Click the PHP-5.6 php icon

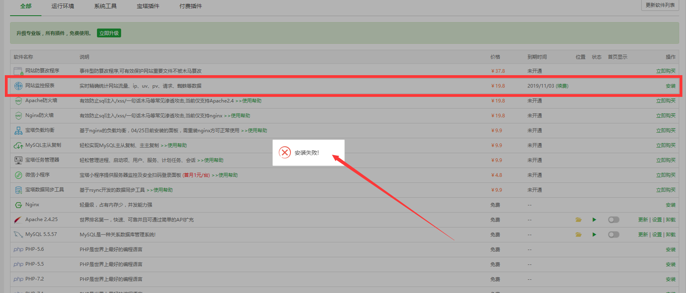click(19, 250)
